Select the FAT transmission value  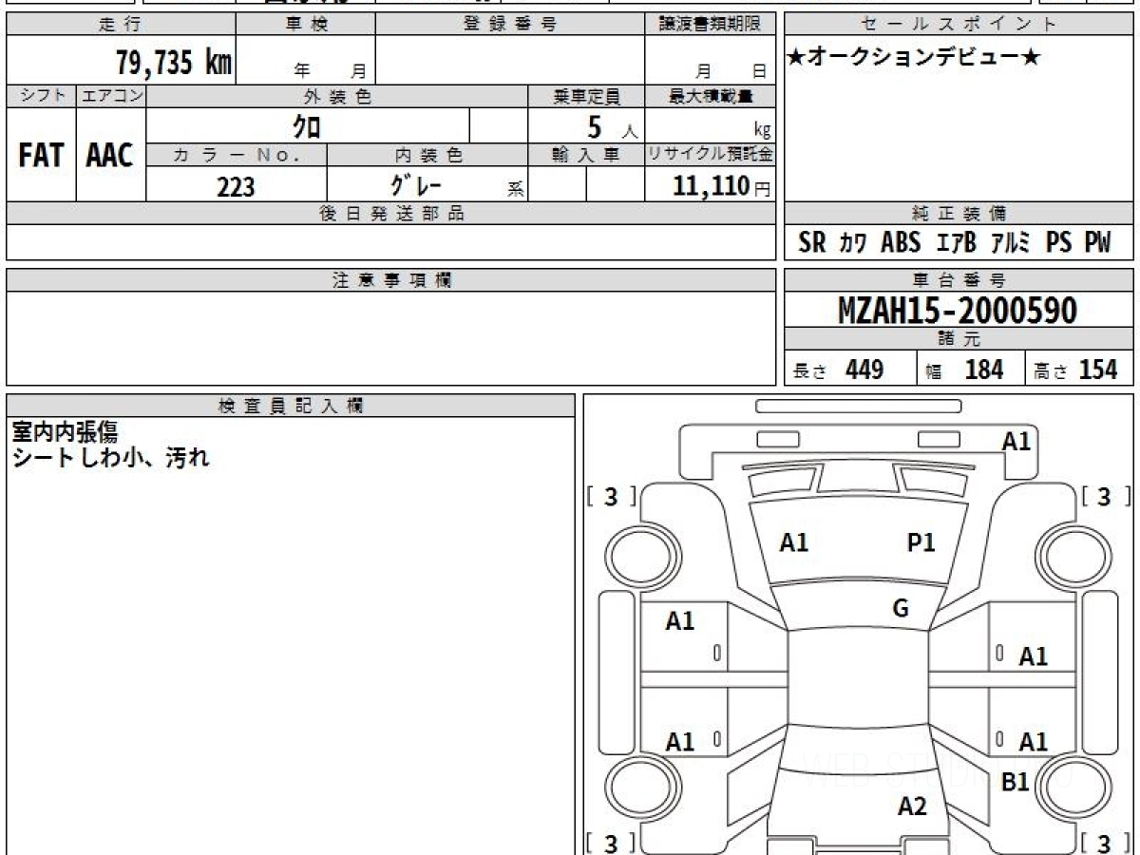[41, 155]
